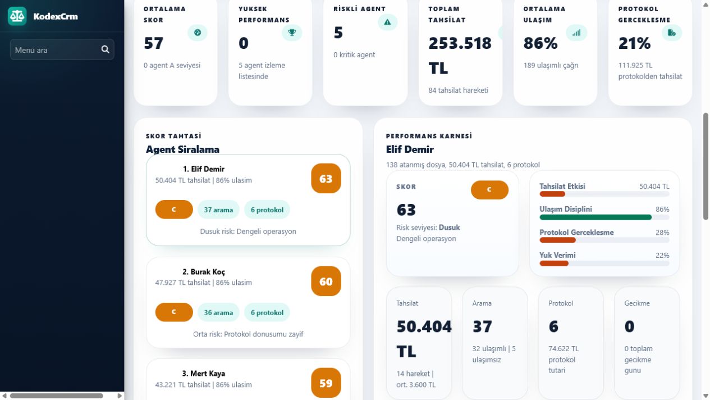Click the C grade pill on Burak Koç's card
The width and height of the screenshot is (710, 400).
tap(174, 312)
